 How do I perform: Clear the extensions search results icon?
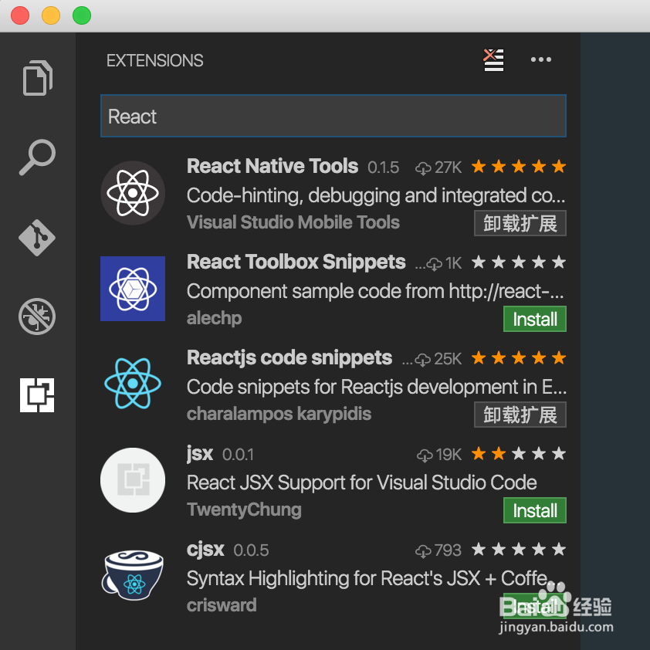(x=493, y=60)
